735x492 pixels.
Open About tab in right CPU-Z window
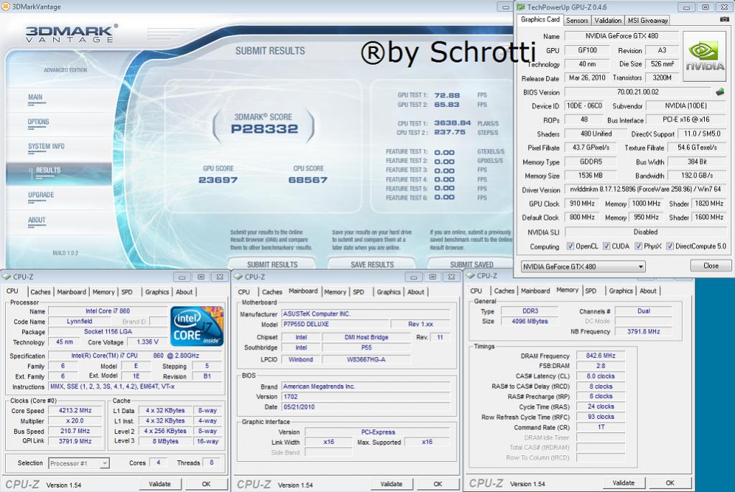pyautogui.click(x=648, y=291)
